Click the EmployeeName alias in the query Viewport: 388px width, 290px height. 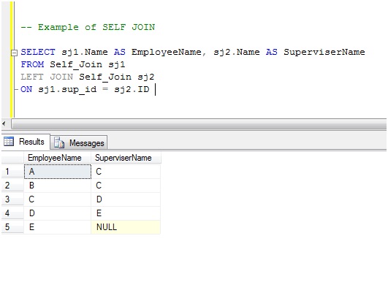(167, 52)
